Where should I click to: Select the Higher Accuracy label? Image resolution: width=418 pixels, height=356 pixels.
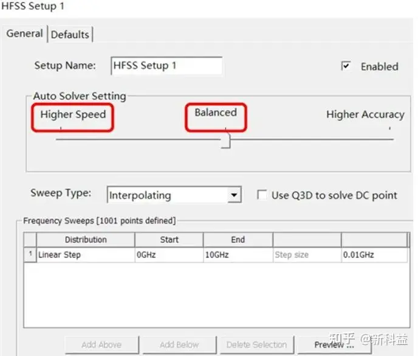365,114
